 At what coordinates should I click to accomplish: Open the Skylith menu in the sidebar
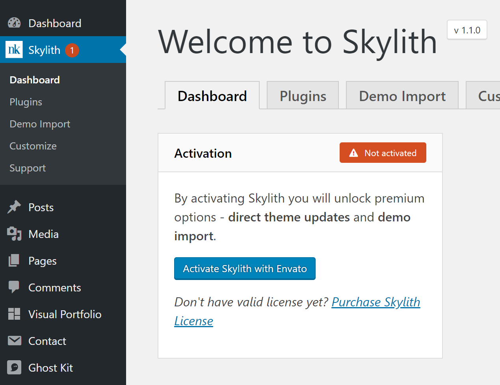(63, 50)
